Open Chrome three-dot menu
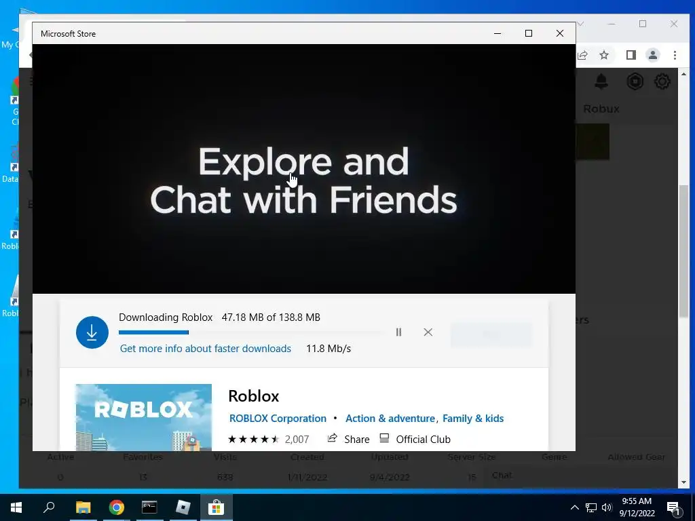Screen dimensions: 695x521 click(x=675, y=55)
